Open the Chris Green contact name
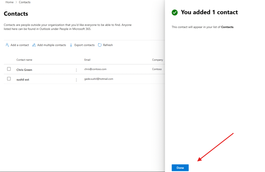Image resolution: width=265 pixels, height=172 pixels. point(24,70)
